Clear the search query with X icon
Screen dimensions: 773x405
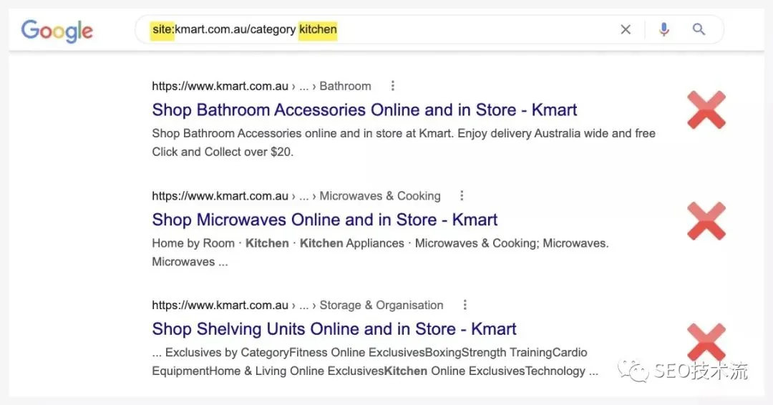(x=626, y=29)
